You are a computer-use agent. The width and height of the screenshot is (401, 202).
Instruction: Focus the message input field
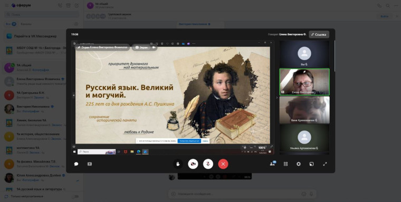click(x=238, y=194)
